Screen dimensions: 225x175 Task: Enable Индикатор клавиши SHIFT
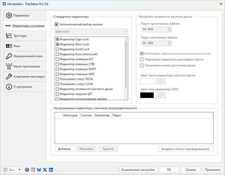click(x=58, y=69)
